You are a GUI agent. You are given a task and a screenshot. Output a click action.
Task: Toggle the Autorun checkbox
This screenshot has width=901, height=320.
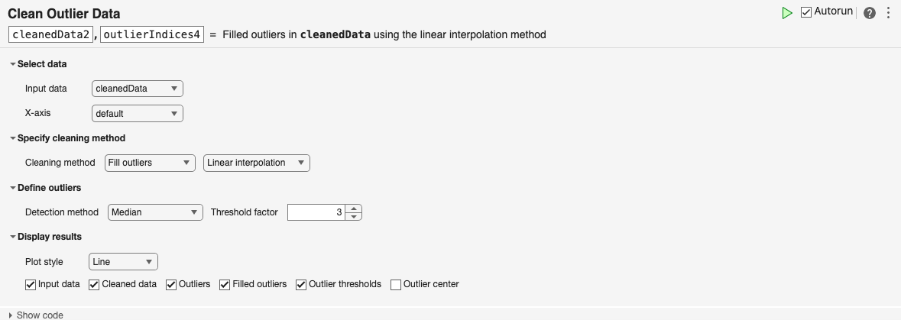pos(806,12)
